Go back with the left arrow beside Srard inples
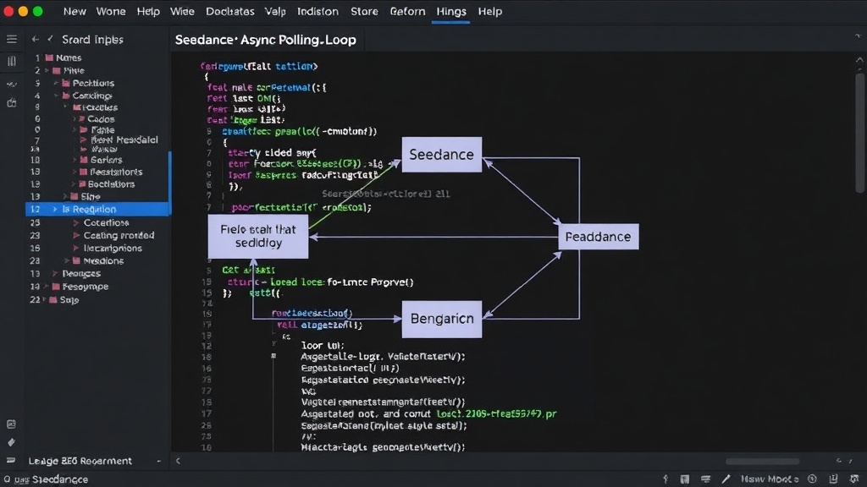Viewport: 867px width, 487px height. 36,39
